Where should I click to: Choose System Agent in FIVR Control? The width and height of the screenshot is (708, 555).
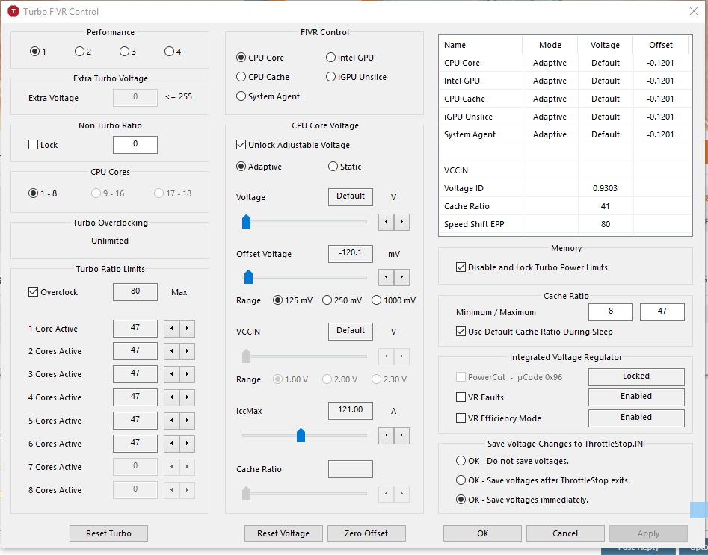268,96
